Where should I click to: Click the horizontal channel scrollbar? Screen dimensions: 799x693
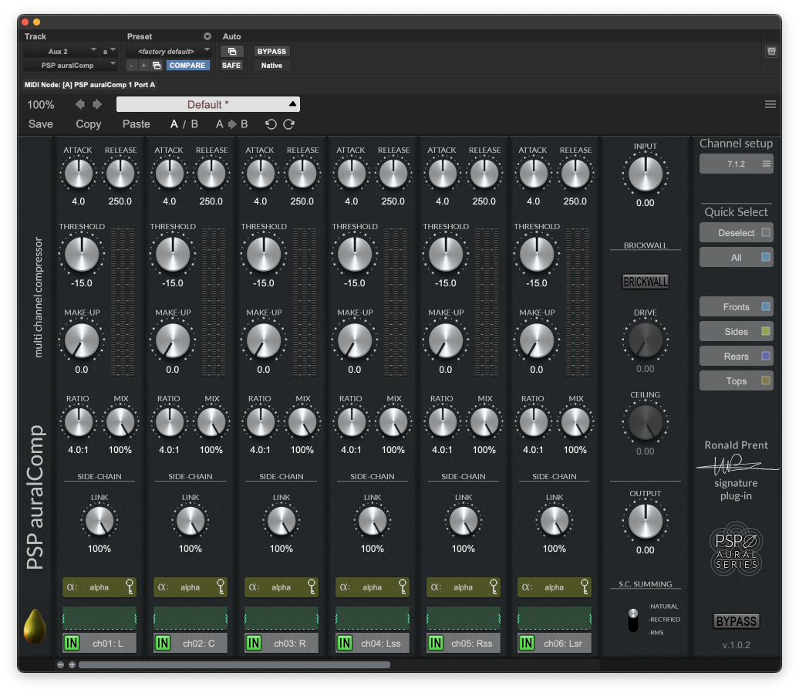(x=234, y=665)
